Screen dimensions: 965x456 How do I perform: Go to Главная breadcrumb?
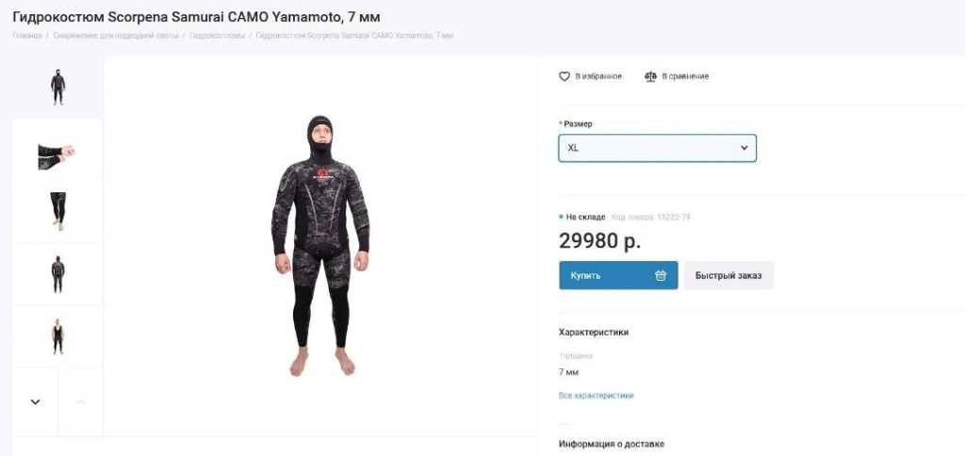(27, 36)
